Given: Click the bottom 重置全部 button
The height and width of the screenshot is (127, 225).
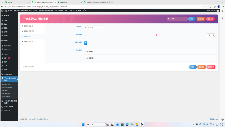Looking at the screenshot, I should (x=211, y=67).
